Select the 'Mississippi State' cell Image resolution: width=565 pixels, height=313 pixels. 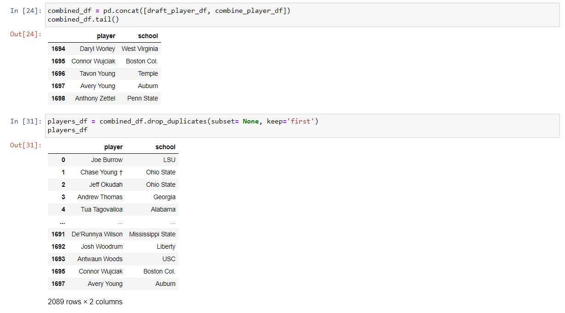152,234
